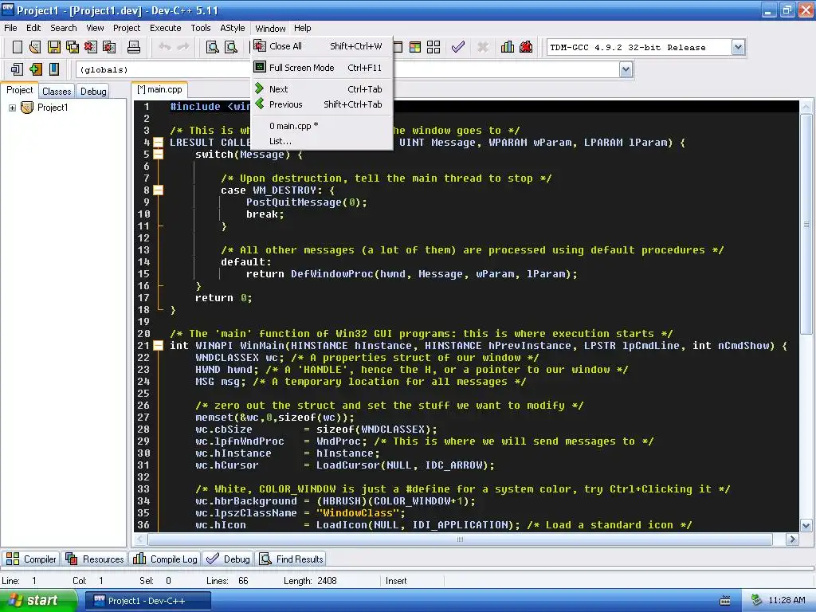The image size is (816, 612).
Task: Click the Toggle Bookmarks green icon
Action: pos(35,69)
